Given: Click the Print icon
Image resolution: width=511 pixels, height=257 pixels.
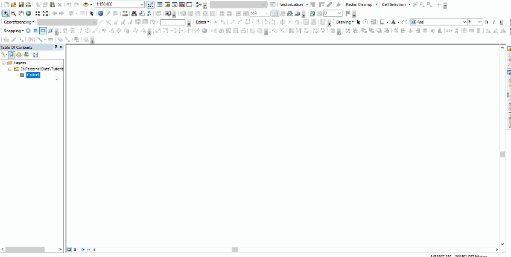Looking at the screenshot, I should point(28,5).
